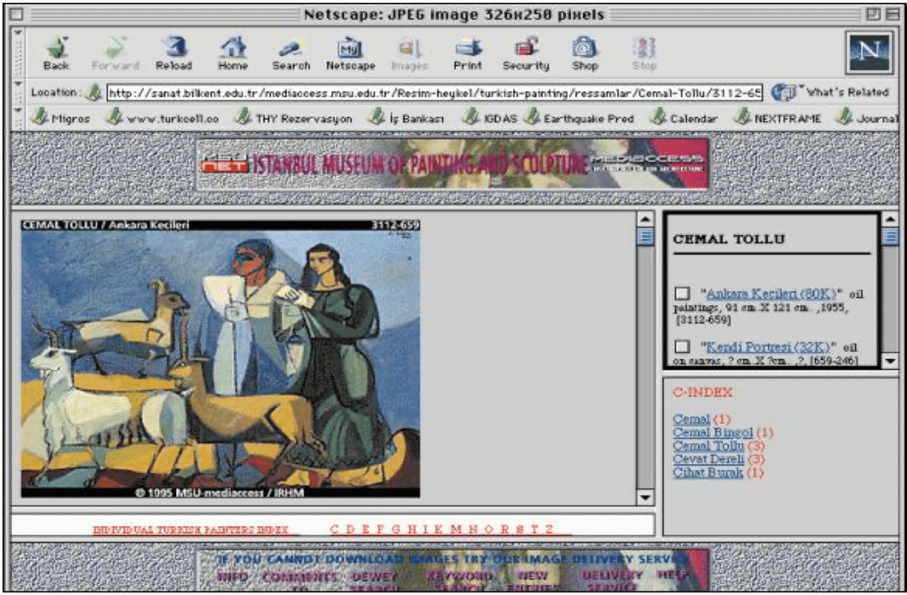Click image frame scrollbar thumb
This screenshot has width=907, height=595.
tap(645, 236)
